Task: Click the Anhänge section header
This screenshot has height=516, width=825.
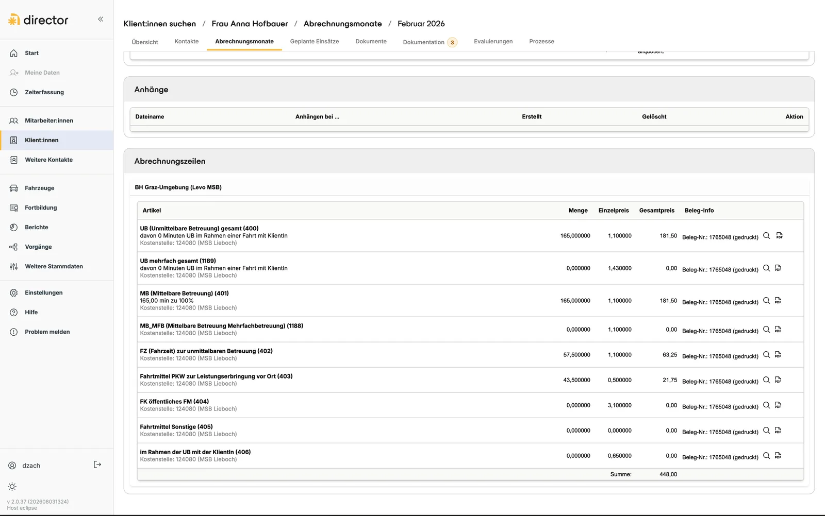Action: [x=469, y=90]
